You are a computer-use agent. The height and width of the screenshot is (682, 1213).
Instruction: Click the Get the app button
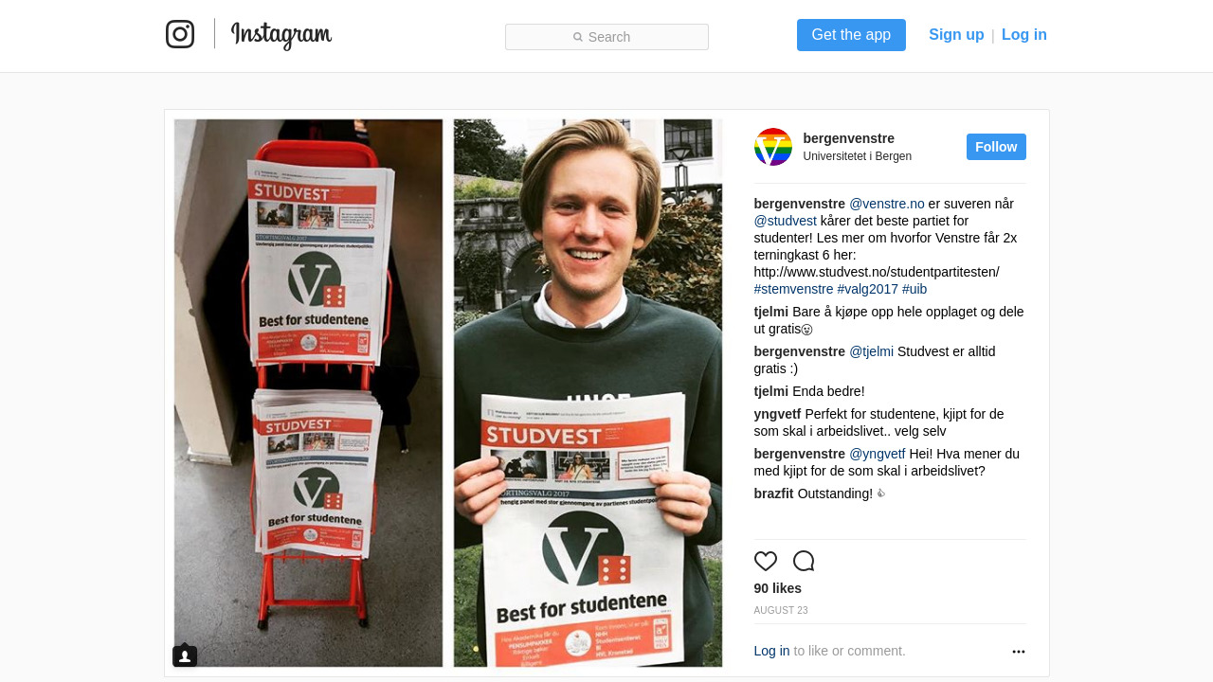pos(851,35)
